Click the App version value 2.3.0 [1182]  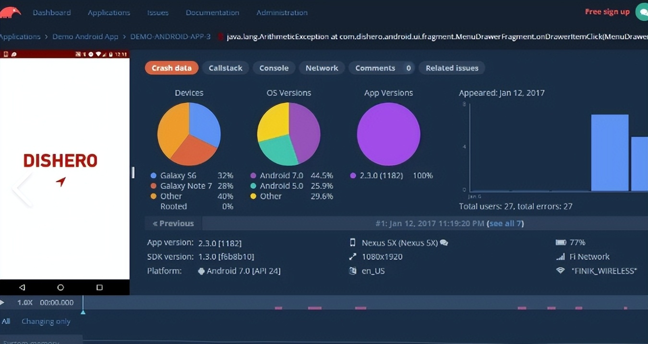[x=220, y=243]
